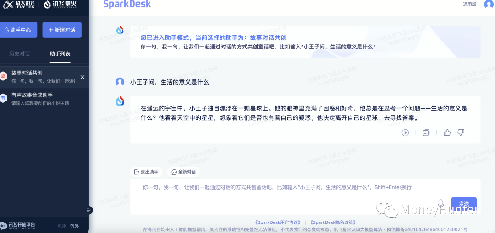Open the 《SparkDesk隐私政策》 link
495x233 pixels.
pos(333,222)
